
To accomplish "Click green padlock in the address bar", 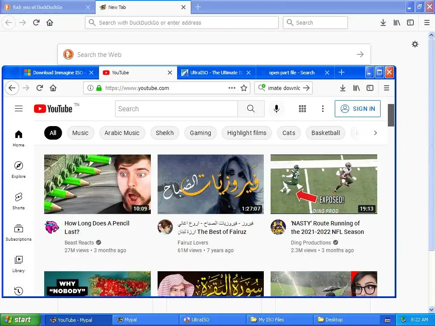I will 99,88.
